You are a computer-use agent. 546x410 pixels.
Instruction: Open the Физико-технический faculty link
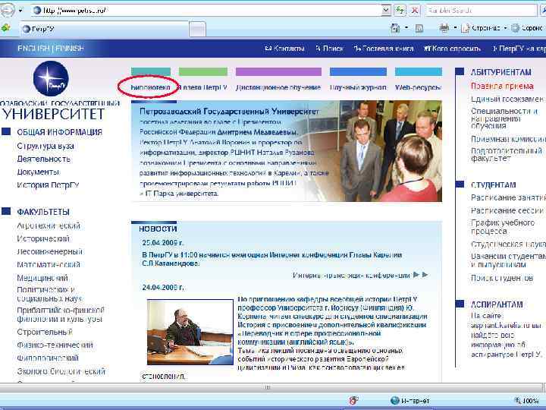point(55,345)
